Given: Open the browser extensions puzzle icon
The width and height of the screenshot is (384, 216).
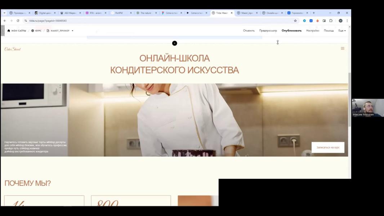Looking at the screenshot, I should tap(331, 21).
